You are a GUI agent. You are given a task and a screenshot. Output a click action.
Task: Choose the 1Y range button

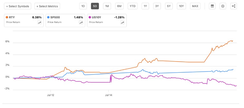coord(145,6)
